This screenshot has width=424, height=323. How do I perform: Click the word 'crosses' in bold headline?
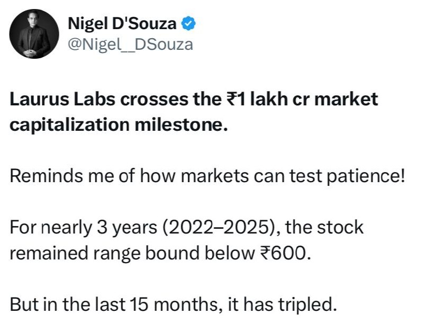click(x=154, y=99)
